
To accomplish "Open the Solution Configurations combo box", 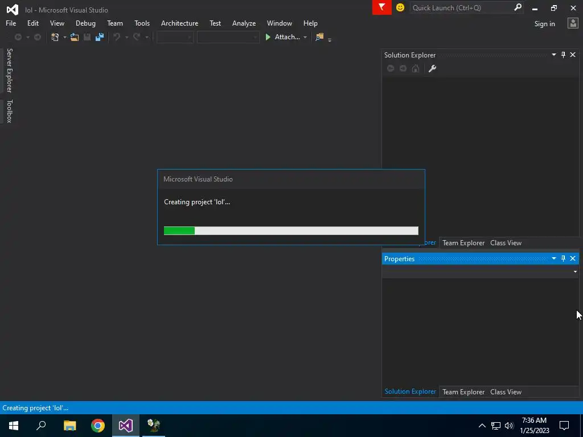I will (x=175, y=37).
